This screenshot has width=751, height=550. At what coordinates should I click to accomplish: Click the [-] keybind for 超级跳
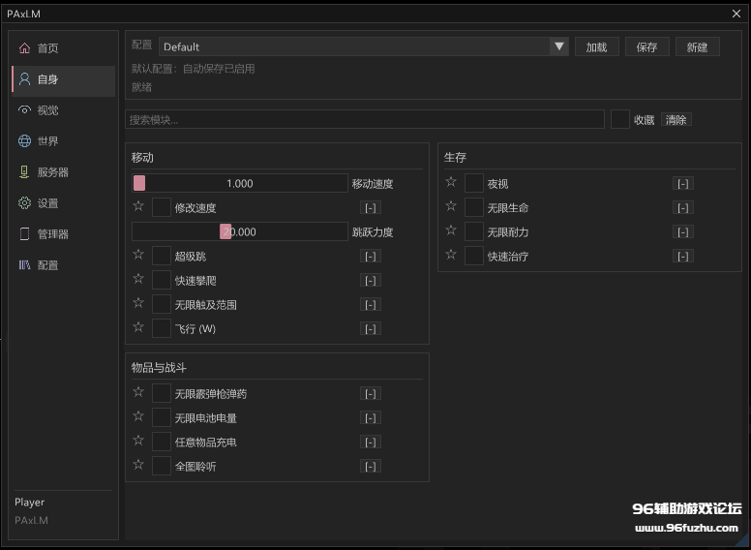click(x=371, y=256)
